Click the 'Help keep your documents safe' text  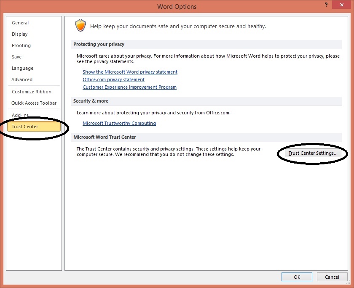click(178, 26)
